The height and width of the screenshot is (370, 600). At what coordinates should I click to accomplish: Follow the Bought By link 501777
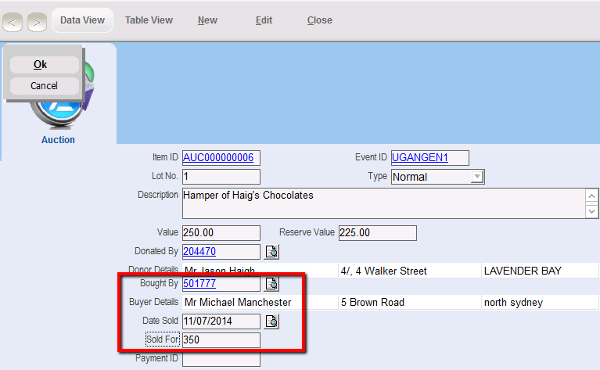(x=199, y=283)
